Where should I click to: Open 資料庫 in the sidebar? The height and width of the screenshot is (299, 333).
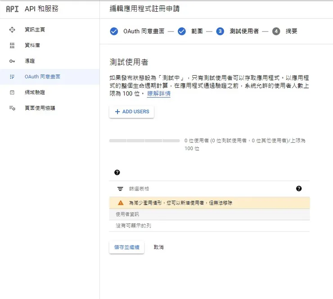pos(32,45)
